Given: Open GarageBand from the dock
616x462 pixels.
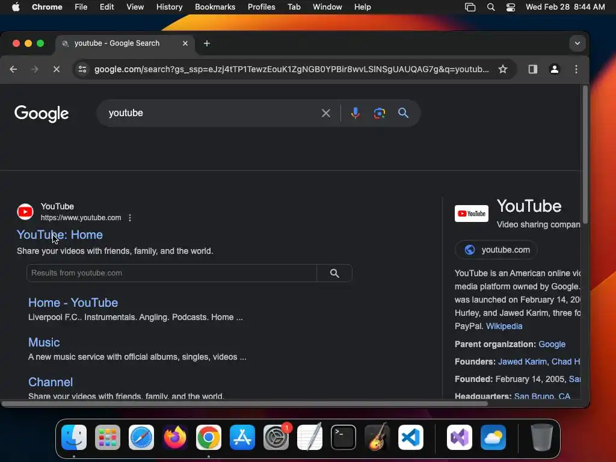Looking at the screenshot, I should click(x=377, y=437).
